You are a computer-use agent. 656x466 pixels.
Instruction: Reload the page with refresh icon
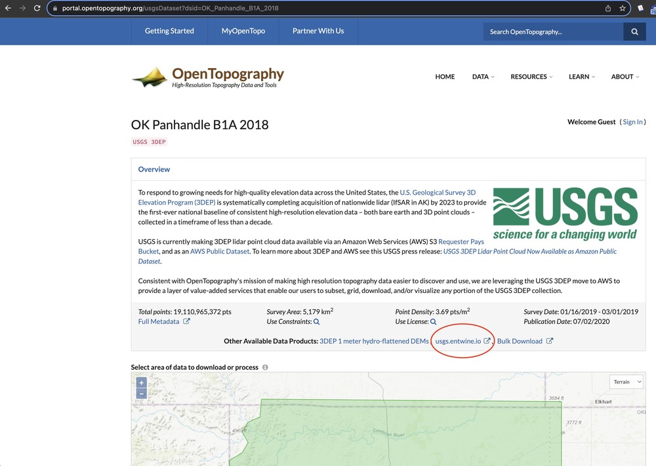[37, 8]
